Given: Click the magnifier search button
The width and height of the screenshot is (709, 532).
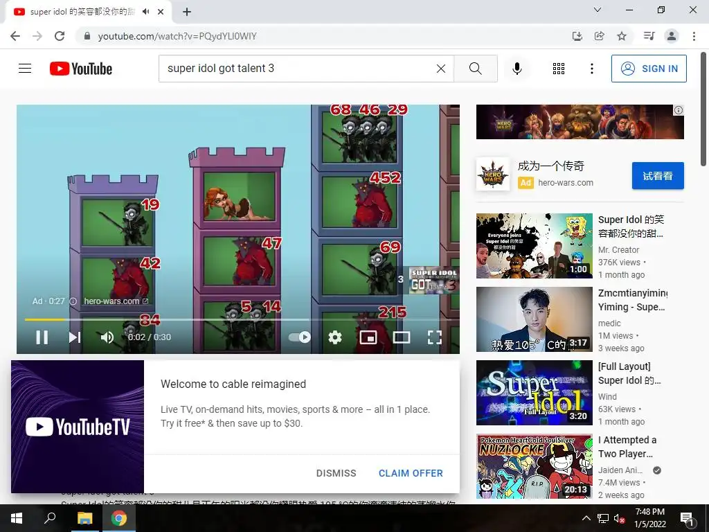Looking at the screenshot, I should pos(475,69).
